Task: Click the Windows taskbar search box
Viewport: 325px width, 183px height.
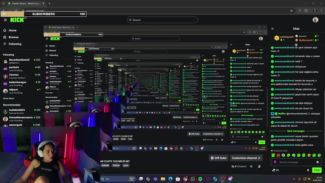Action: (118, 179)
